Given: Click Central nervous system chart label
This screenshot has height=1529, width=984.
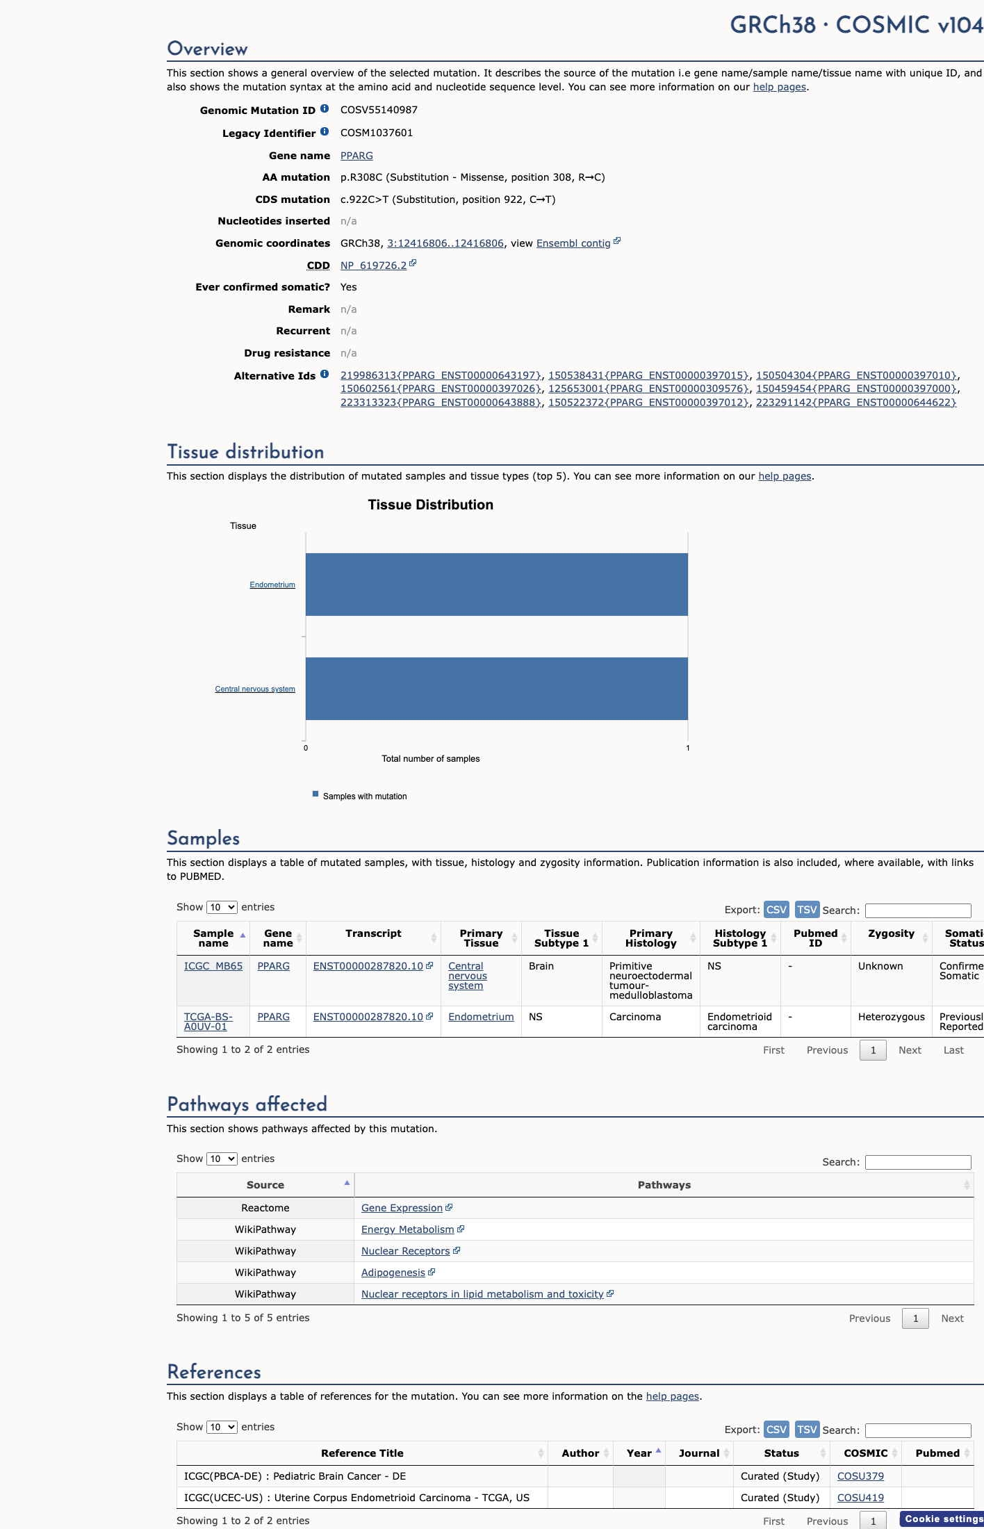Looking at the screenshot, I should point(255,689).
